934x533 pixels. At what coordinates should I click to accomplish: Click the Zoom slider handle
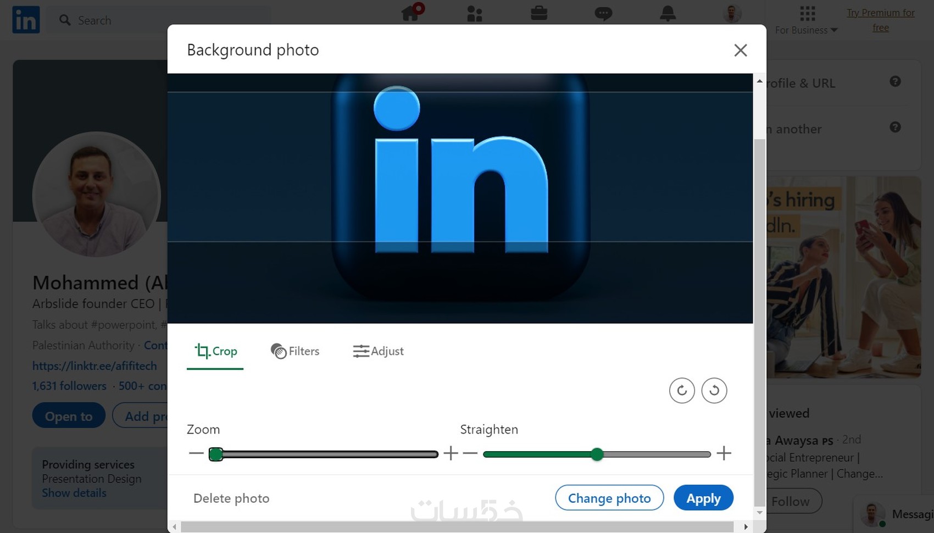[x=216, y=454]
